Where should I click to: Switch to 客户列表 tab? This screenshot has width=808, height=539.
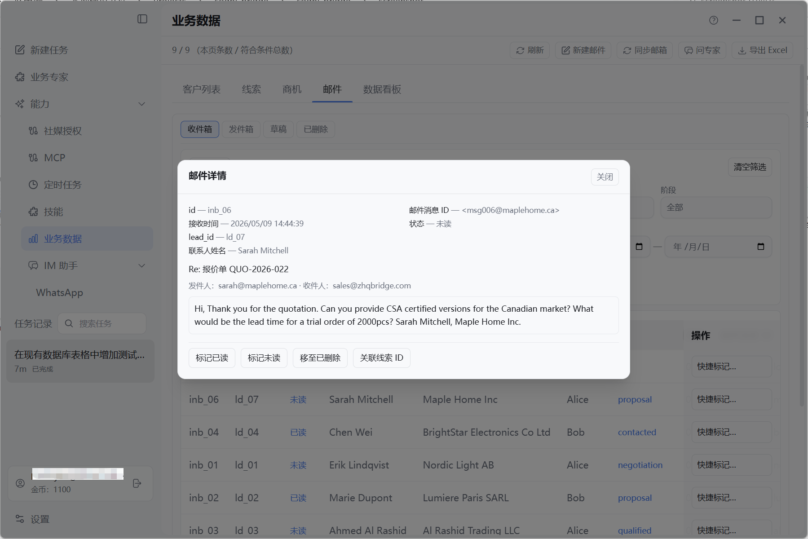[x=202, y=89]
